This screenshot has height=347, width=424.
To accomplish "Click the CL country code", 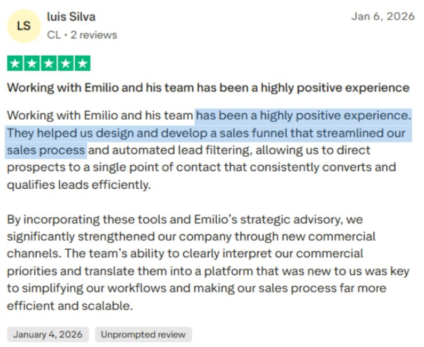I will [54, 35].
